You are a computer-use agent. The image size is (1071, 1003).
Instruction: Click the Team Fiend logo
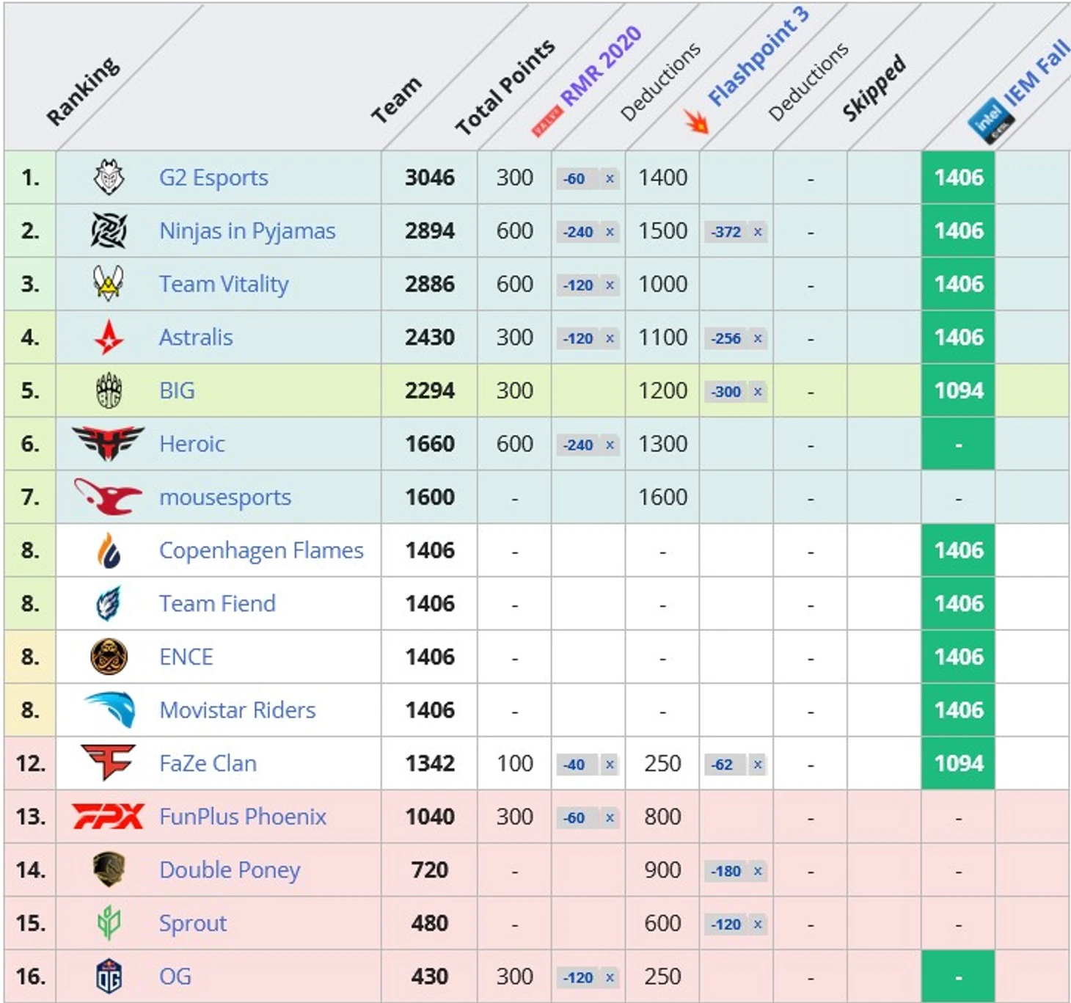tap(109, 604)
